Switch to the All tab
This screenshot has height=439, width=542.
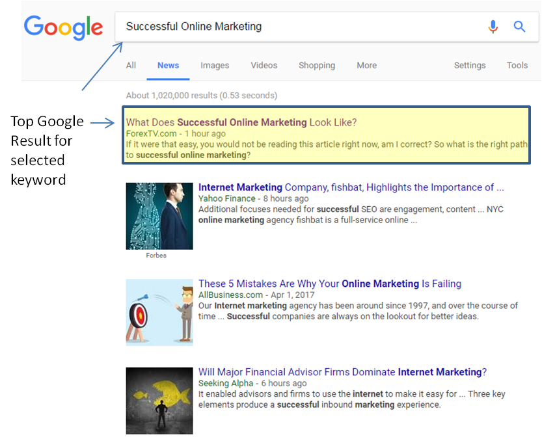pos(131,65)
